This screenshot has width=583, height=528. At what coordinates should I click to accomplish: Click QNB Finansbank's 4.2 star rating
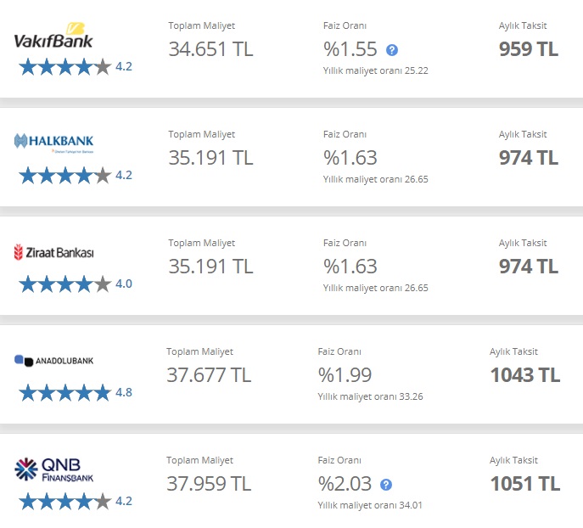[76, 501]
